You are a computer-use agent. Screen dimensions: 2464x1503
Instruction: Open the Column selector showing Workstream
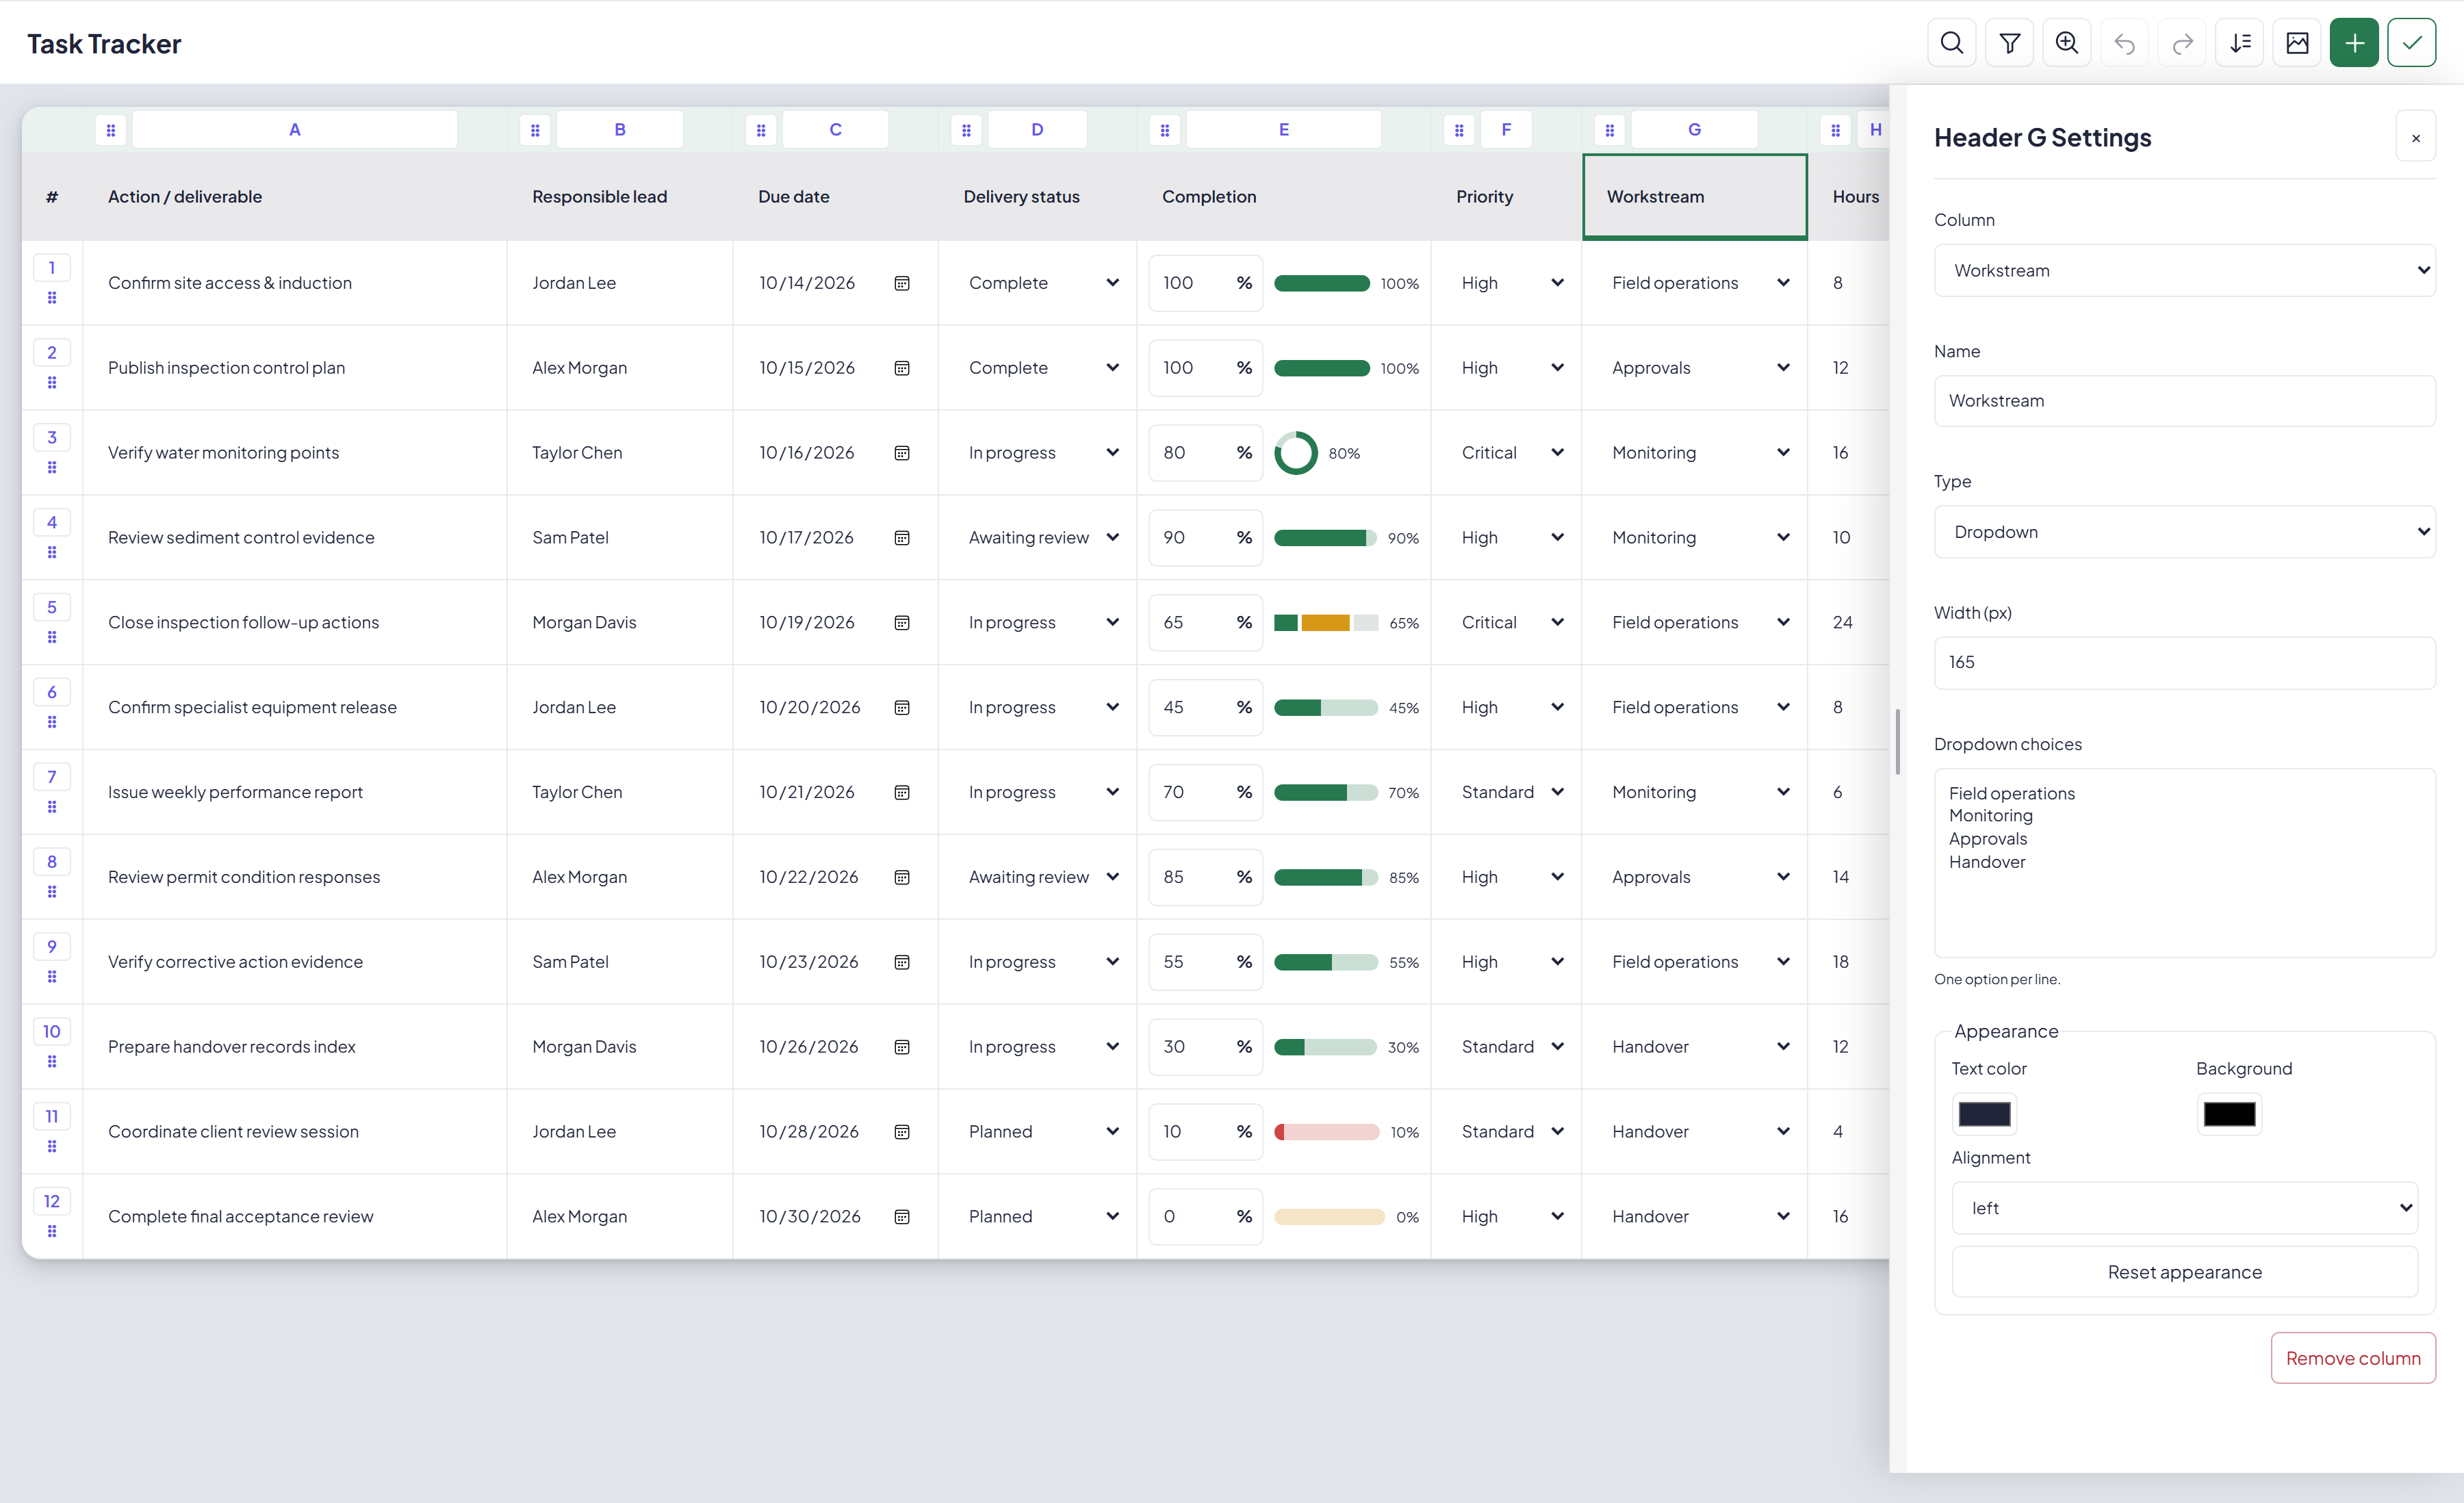(x=2184, y=270)
